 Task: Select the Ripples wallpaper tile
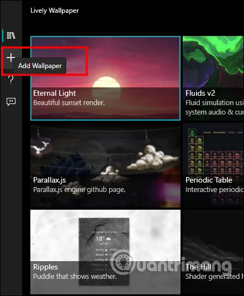tap(105, 252)
